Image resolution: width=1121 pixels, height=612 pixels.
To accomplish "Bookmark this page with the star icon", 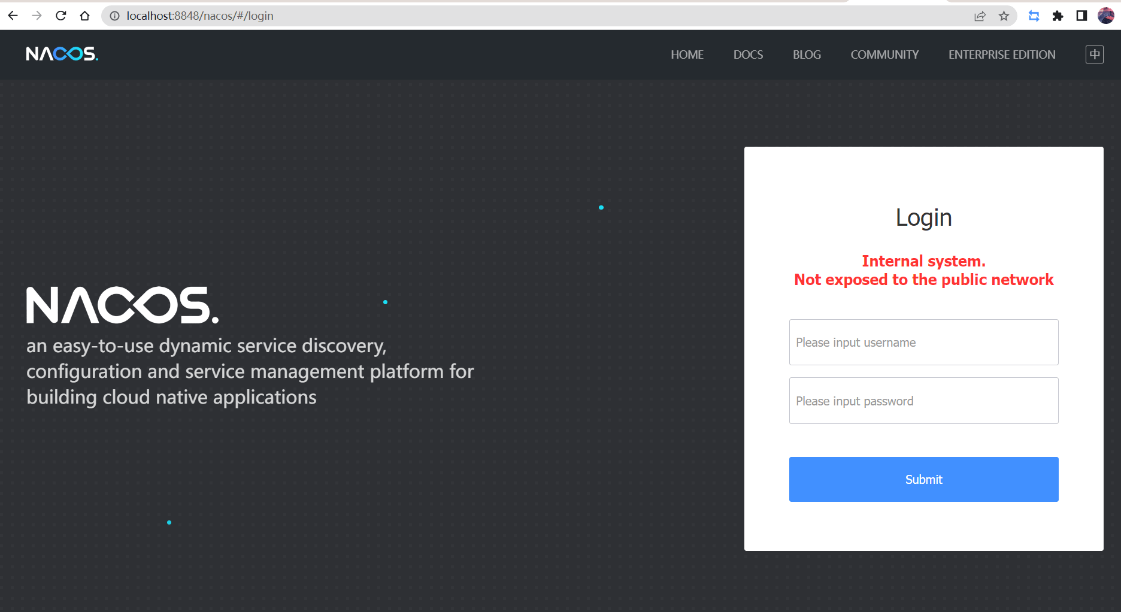I will [1004, 16].
